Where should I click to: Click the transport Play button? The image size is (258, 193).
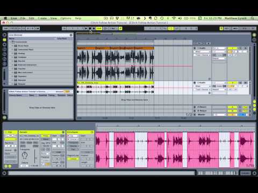(86, 28)
